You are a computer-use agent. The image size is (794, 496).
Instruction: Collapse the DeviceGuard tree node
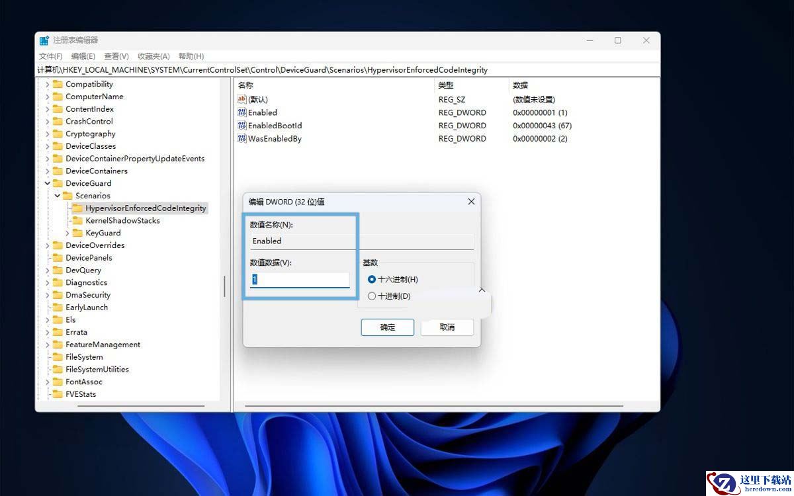point(48,183)
